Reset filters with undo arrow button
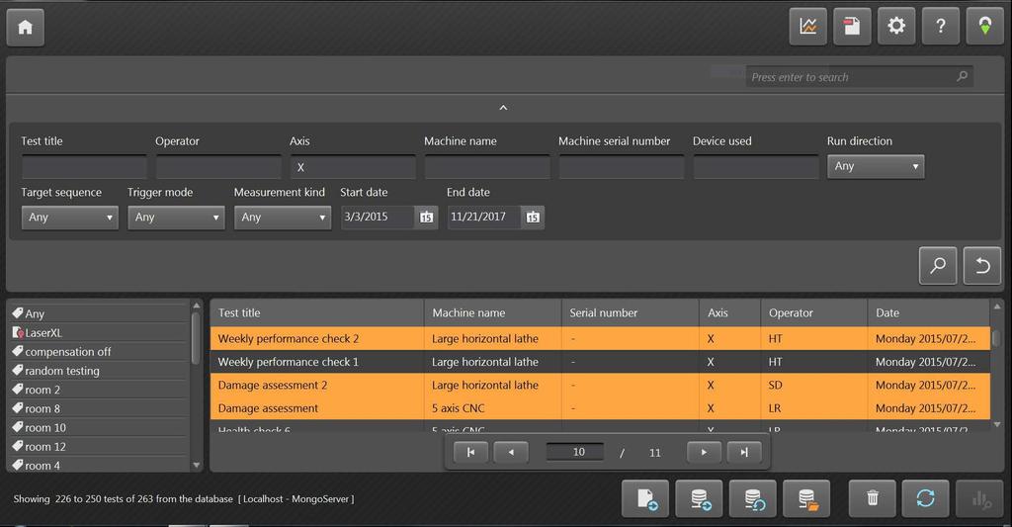 point(982,265)
